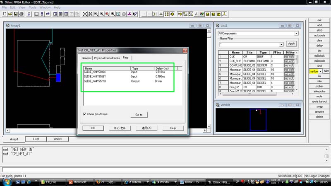This screenshot has width=331, height=186.
Task: Open the Help menu
Action: click(x=57, y=7)
